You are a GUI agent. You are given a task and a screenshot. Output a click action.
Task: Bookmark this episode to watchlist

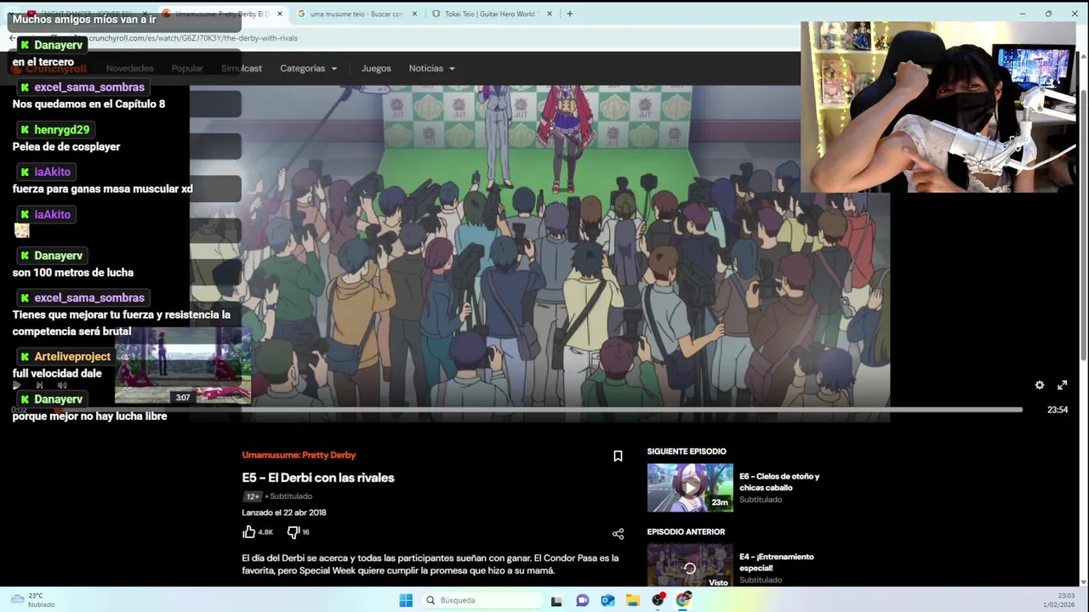click(x=618, y=456)
